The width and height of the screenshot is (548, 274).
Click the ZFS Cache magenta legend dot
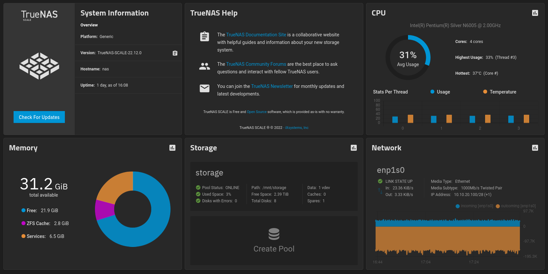pos(23,223)
